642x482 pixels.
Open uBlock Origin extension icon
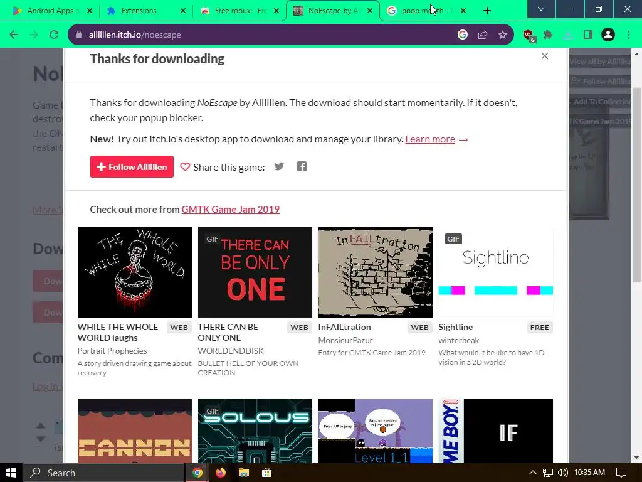click(x=529, y=36)
